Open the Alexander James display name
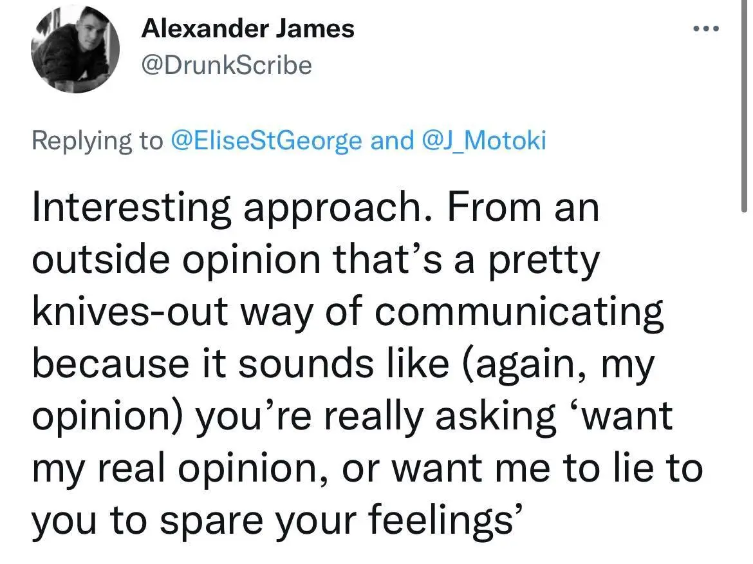The width and height of the screenshot is (753, 564). point(248,28)
